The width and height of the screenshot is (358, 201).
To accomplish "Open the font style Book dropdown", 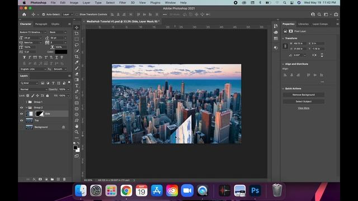I will click(x=58, y=32).
